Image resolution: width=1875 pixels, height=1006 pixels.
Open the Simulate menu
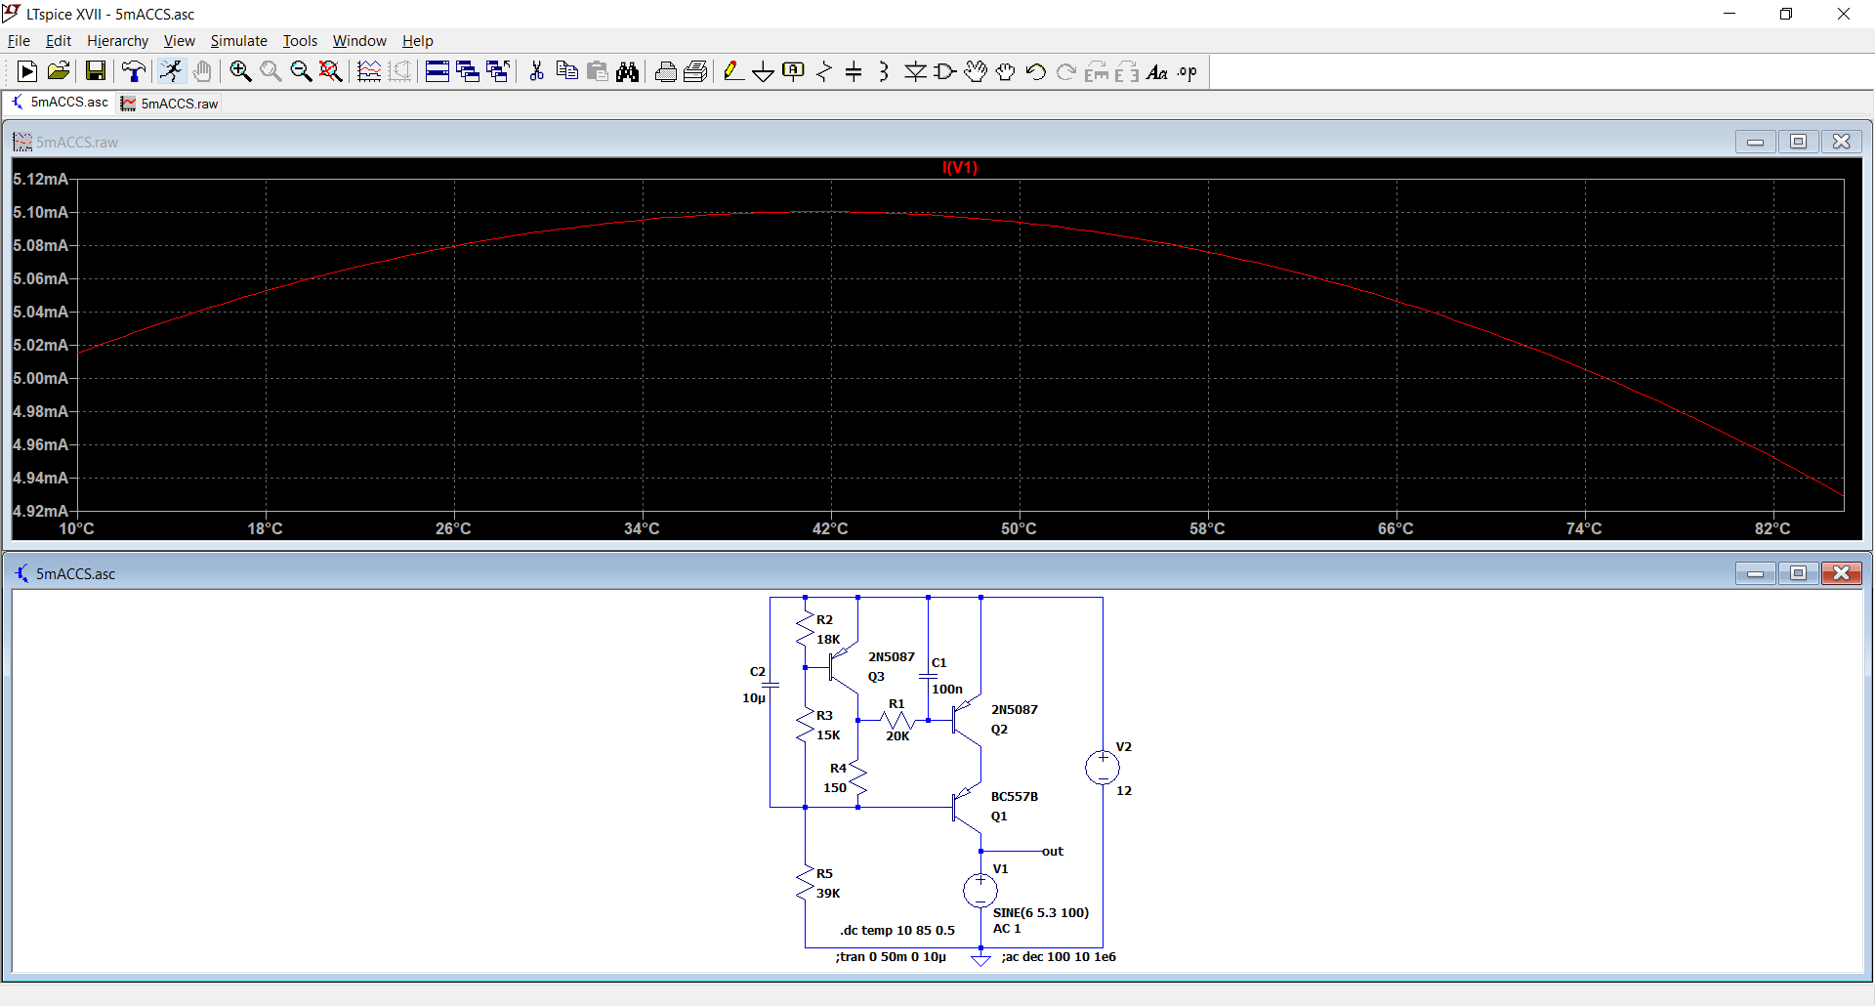pyautogui.click(x=238, y=40)
